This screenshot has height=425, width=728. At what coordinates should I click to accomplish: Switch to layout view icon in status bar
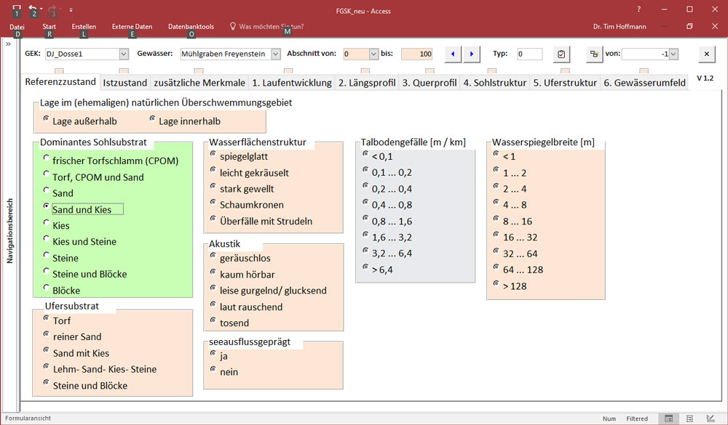pos(689,418)
